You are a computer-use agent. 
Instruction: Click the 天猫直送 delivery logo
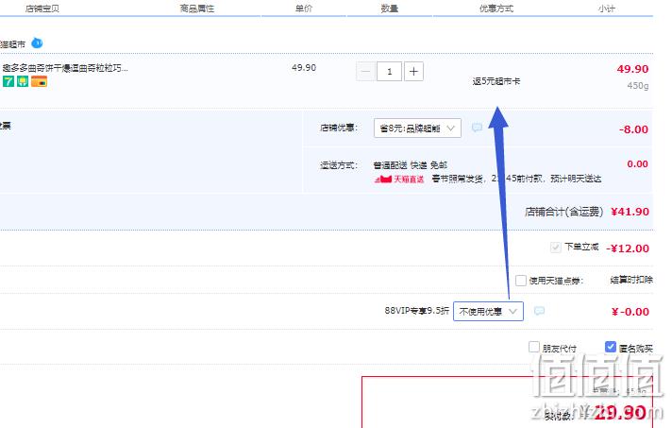tap(399, 179)
